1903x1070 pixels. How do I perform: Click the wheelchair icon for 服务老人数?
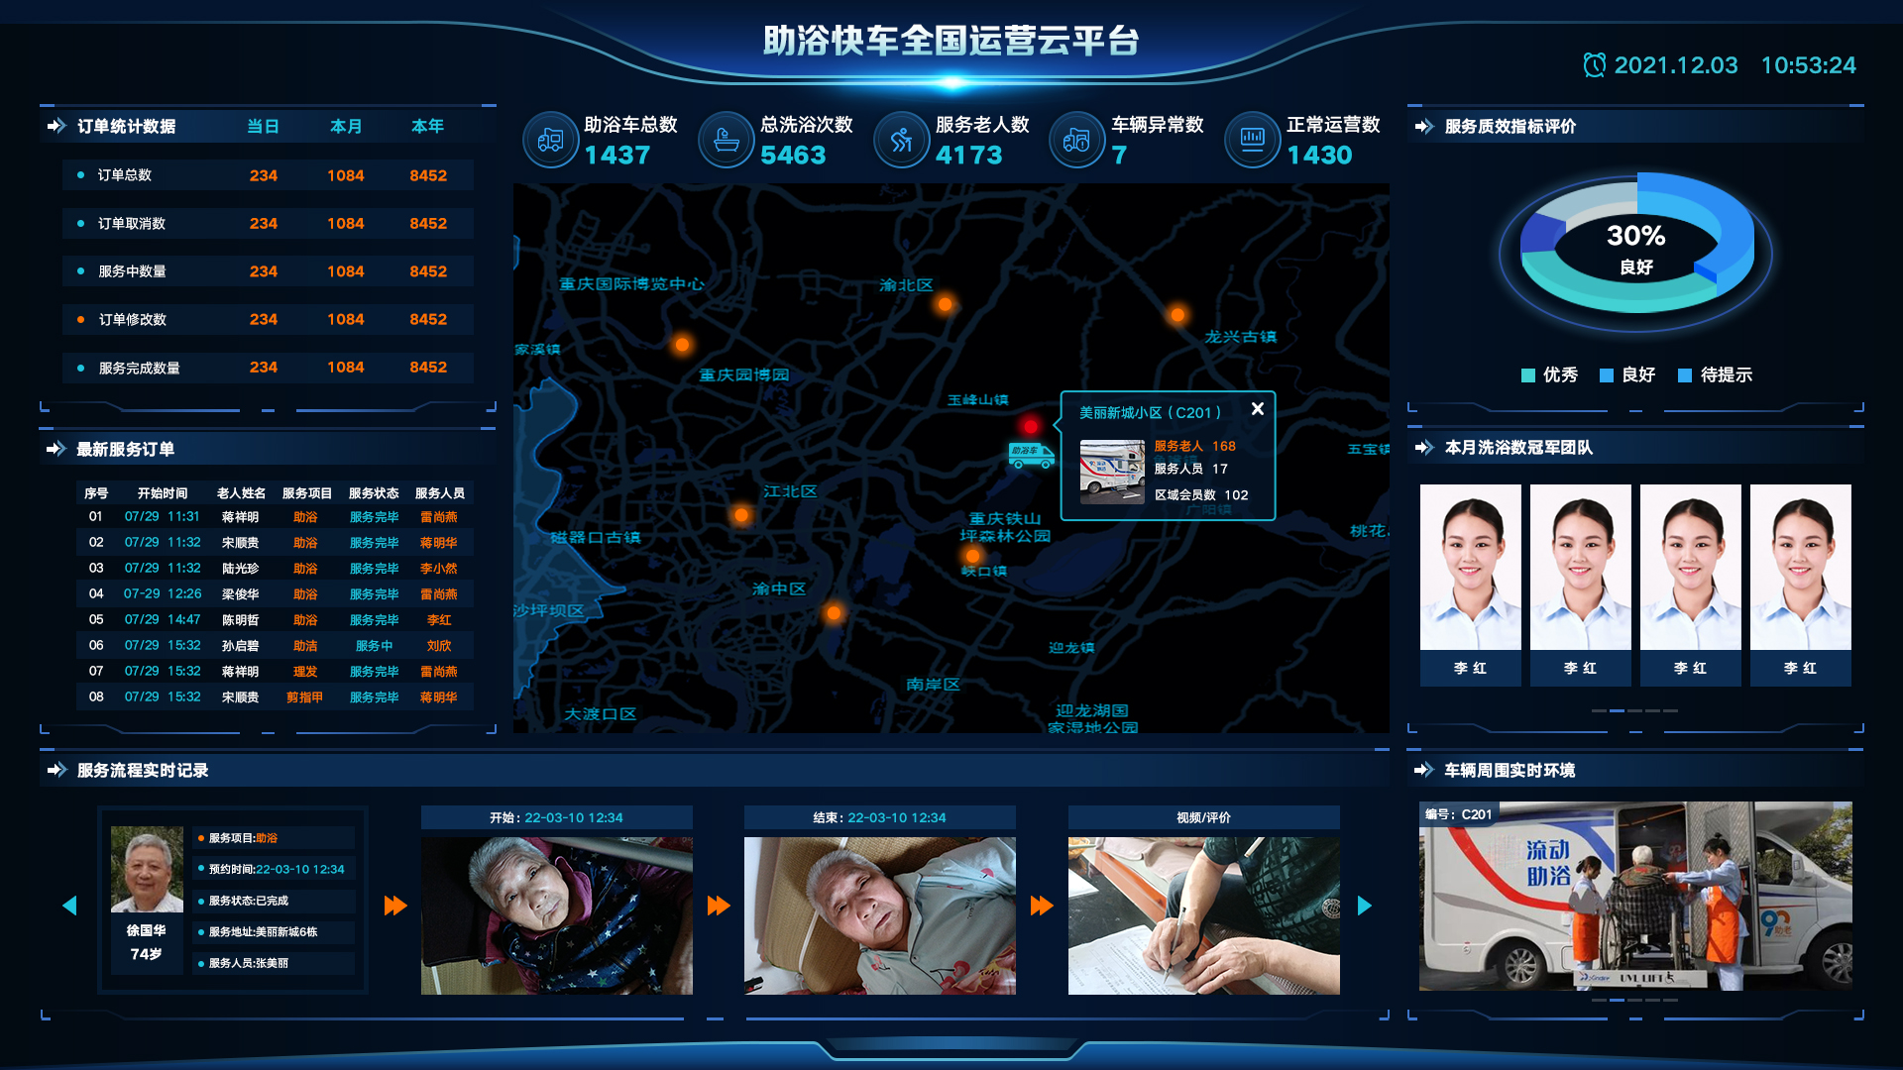[901, 140]
